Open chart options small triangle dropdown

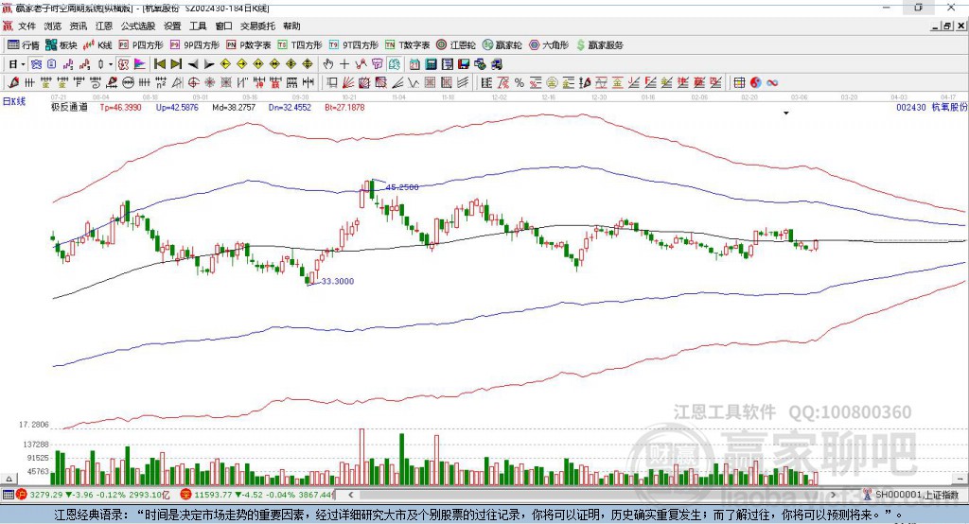click(786, 114)
